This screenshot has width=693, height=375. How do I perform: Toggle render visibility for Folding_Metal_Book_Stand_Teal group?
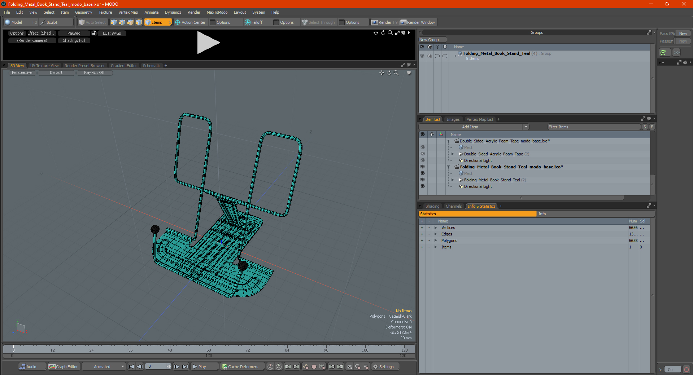(430, 56)
